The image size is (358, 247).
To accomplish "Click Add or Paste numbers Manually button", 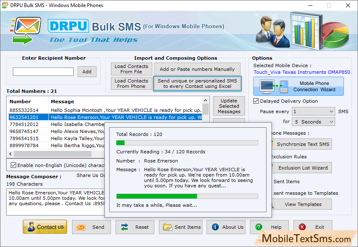I will click(x=197, y=69).
